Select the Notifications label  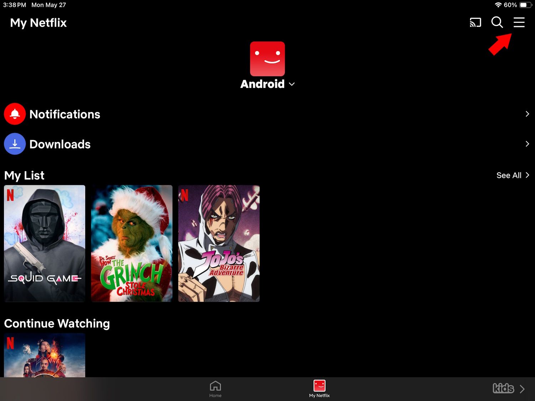[65, 114]
